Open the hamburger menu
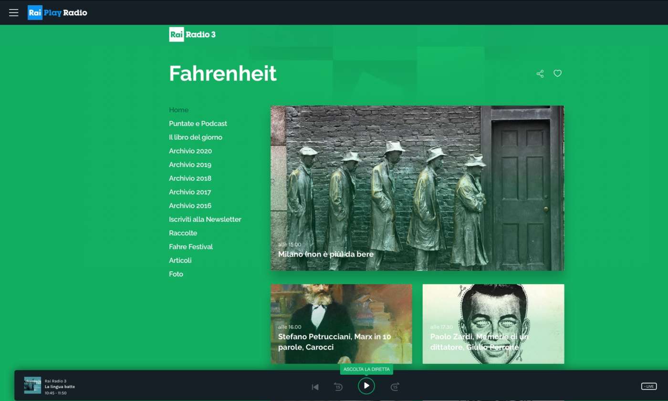 (x=14, y=12)
